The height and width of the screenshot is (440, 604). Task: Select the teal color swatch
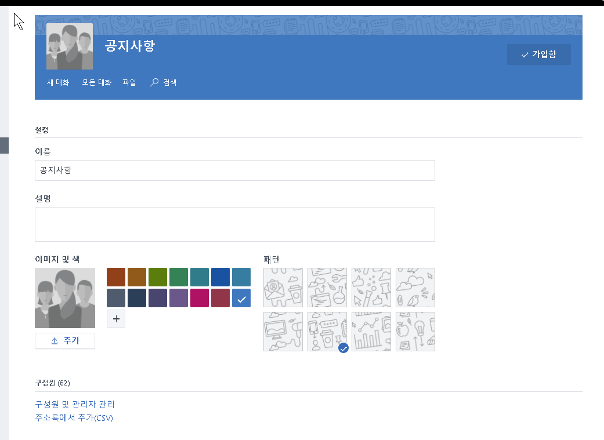pos(200,277)
